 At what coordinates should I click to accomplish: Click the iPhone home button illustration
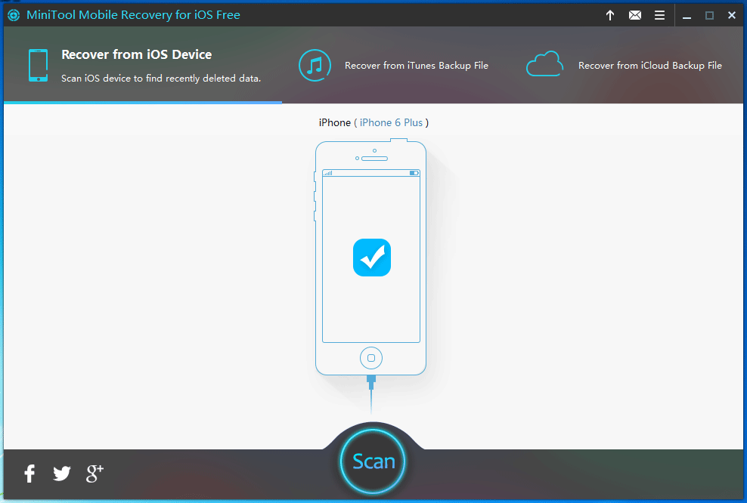(x=371, y=358)
